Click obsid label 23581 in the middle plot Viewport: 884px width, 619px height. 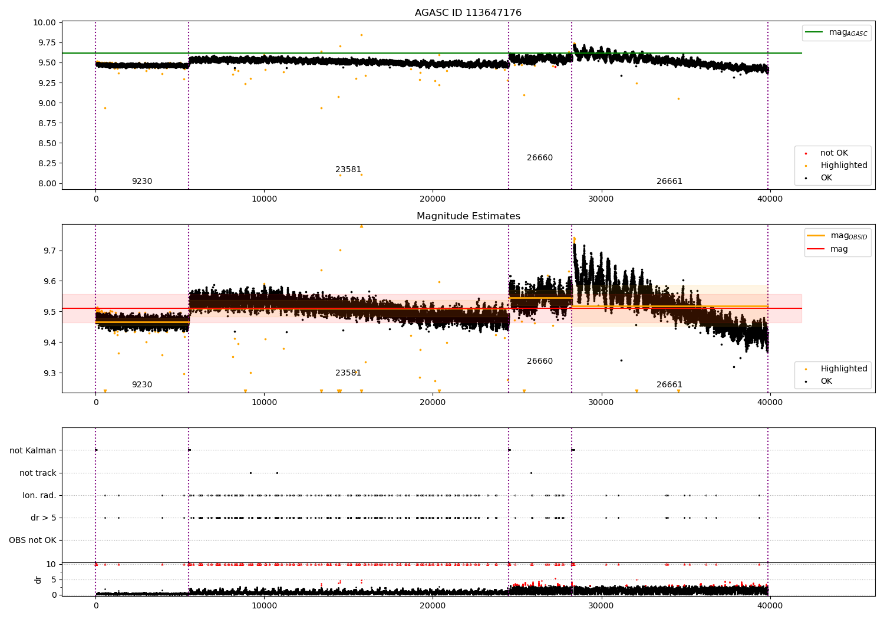click(x=348, y=373)
